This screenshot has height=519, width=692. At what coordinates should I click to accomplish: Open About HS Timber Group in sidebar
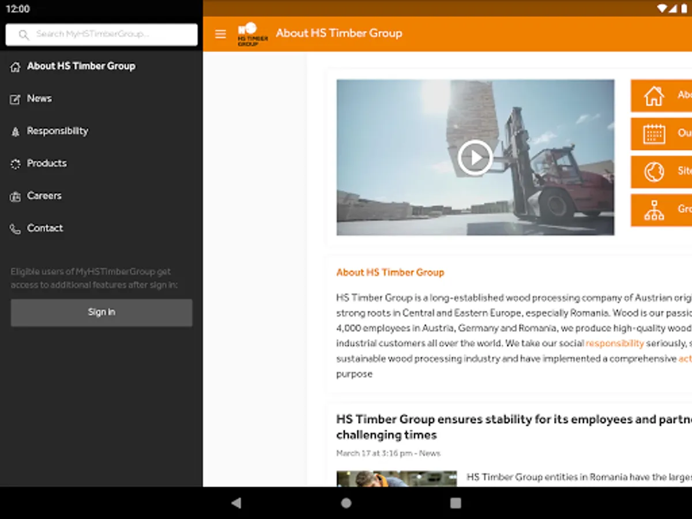pos(81,66)
